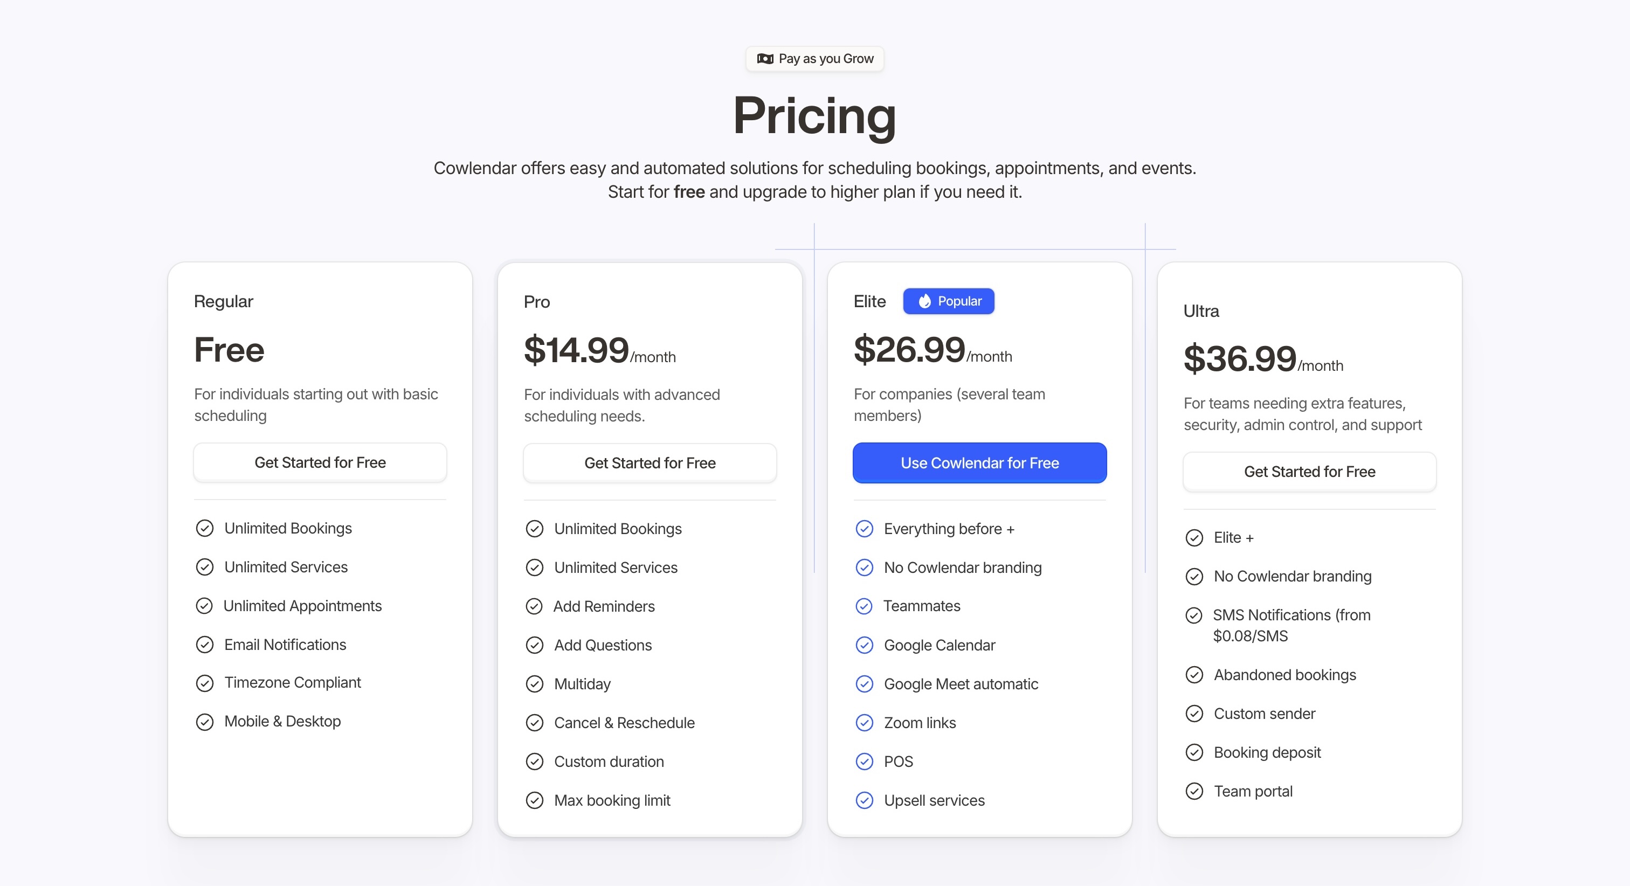Click the Pay as you Grow badge

point(815,59)
